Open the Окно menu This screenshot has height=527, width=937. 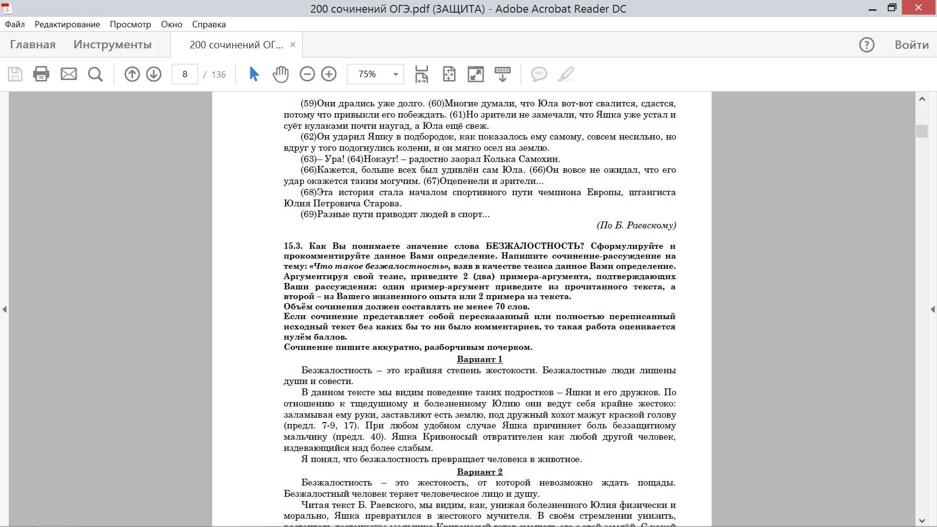coord(172,24)
